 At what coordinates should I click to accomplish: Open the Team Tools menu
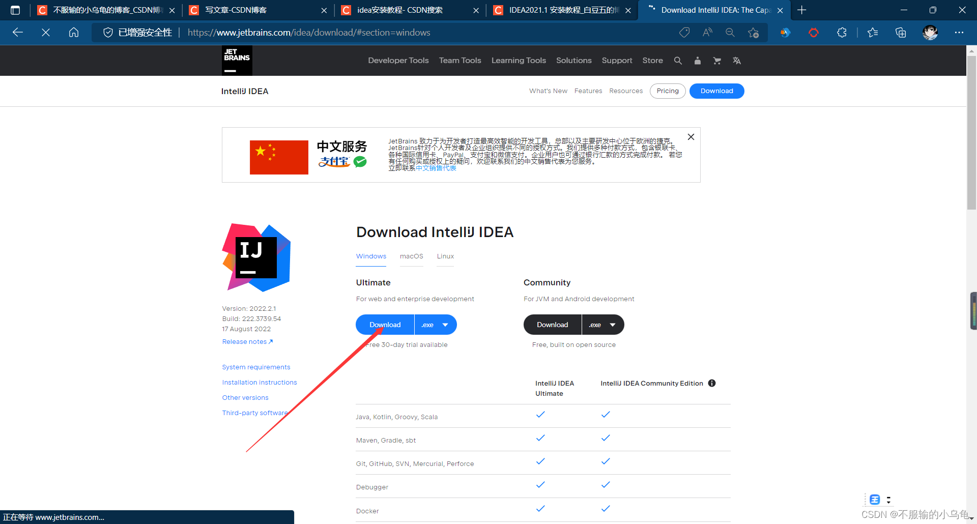click(x=460, y=61)
